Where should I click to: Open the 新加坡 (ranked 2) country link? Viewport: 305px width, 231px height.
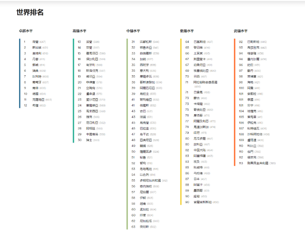(x=37, y=47)
